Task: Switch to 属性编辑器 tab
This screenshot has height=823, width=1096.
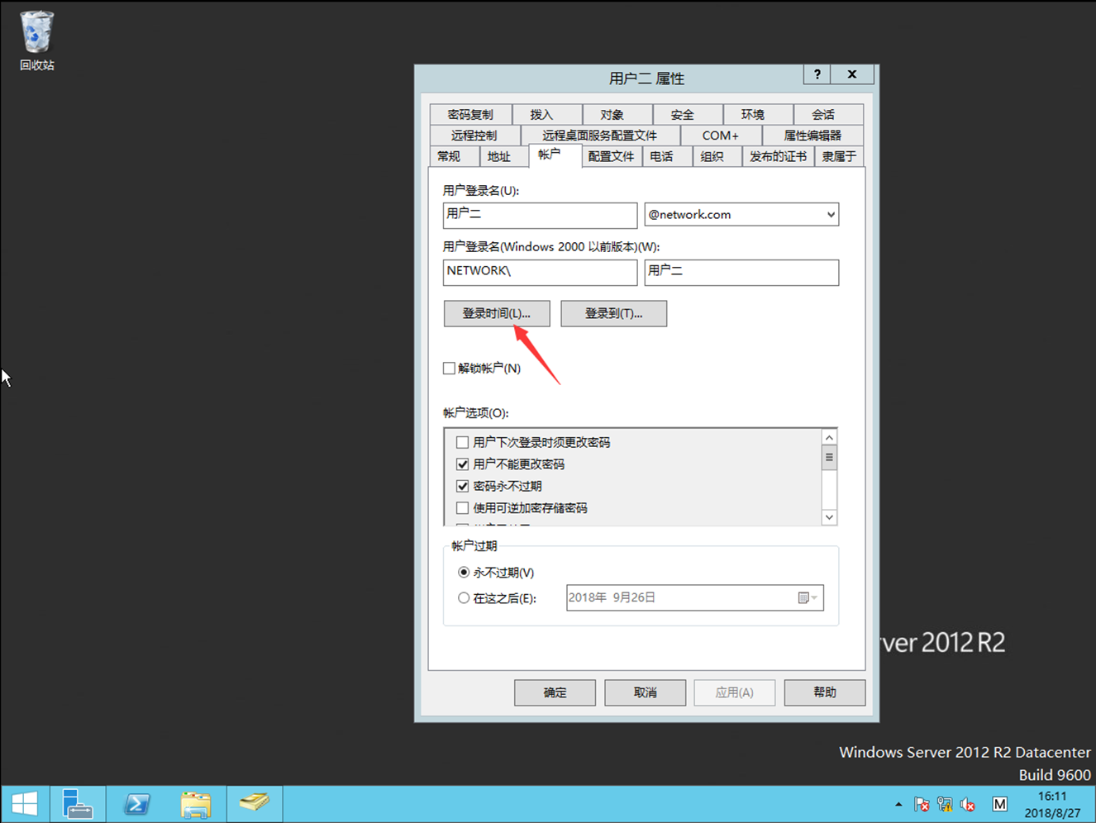Action: pos(812,136)
